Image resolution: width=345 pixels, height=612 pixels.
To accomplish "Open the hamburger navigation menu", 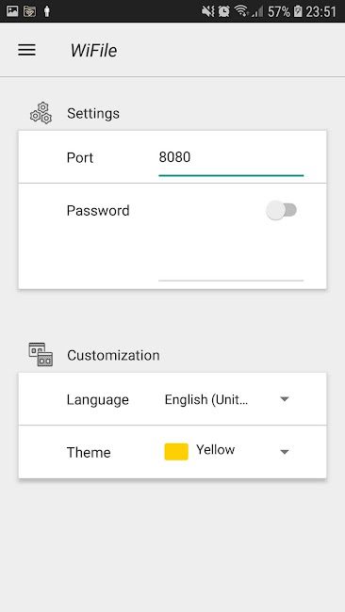I will pos(27,50).
